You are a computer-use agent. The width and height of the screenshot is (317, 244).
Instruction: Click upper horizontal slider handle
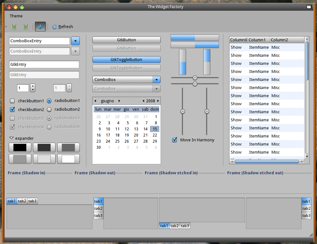(195, 78)
